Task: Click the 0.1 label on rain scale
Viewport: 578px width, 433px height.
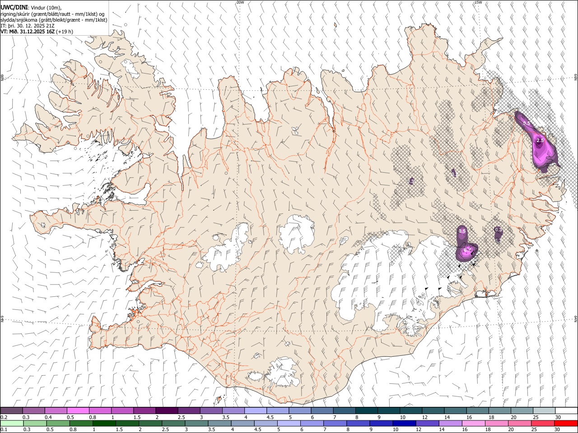Action: click(x=4, y=429)
